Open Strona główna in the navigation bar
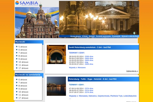Image resolution: width=153 pixels, height=102 pixels. (75, 36)
